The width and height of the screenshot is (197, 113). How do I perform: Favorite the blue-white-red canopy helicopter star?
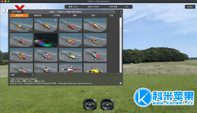[56, 60]
